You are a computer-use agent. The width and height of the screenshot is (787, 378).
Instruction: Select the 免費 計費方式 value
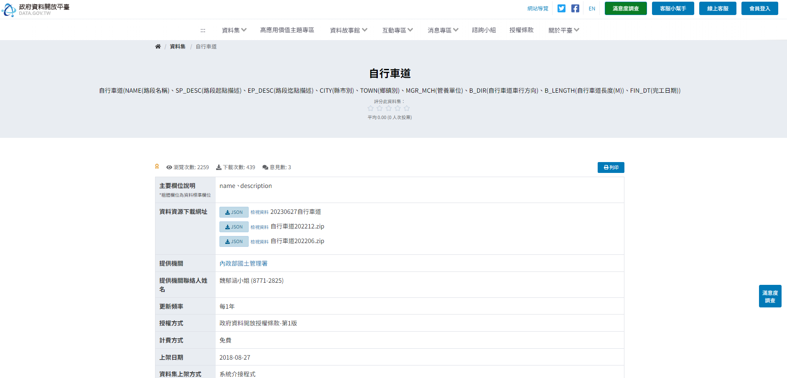(x=225, y=340)
